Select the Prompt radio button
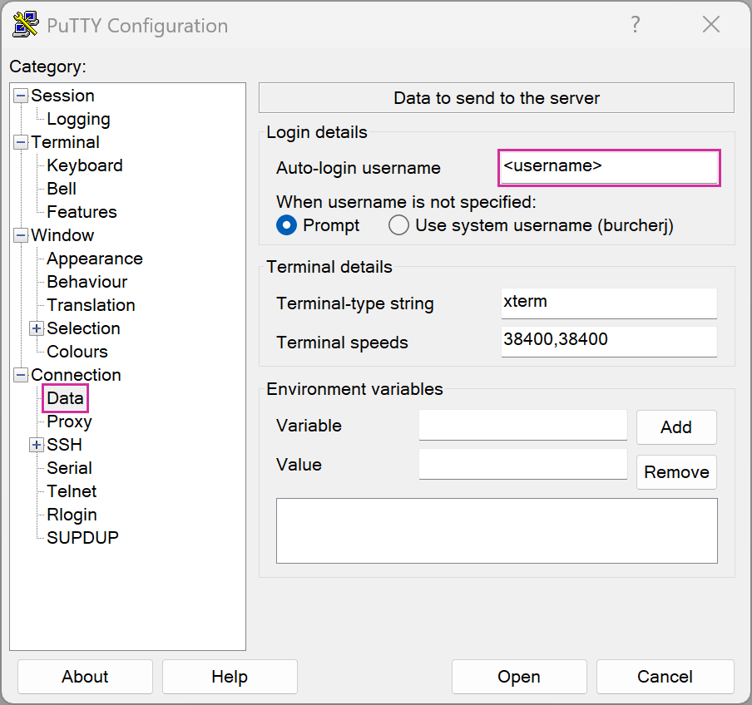Screen dimensions: 752x705 287,225
